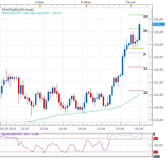The height and width of the screenshot is (158, 167).
Task: Click the 118,00 price axis label
Action: point(158,120)
